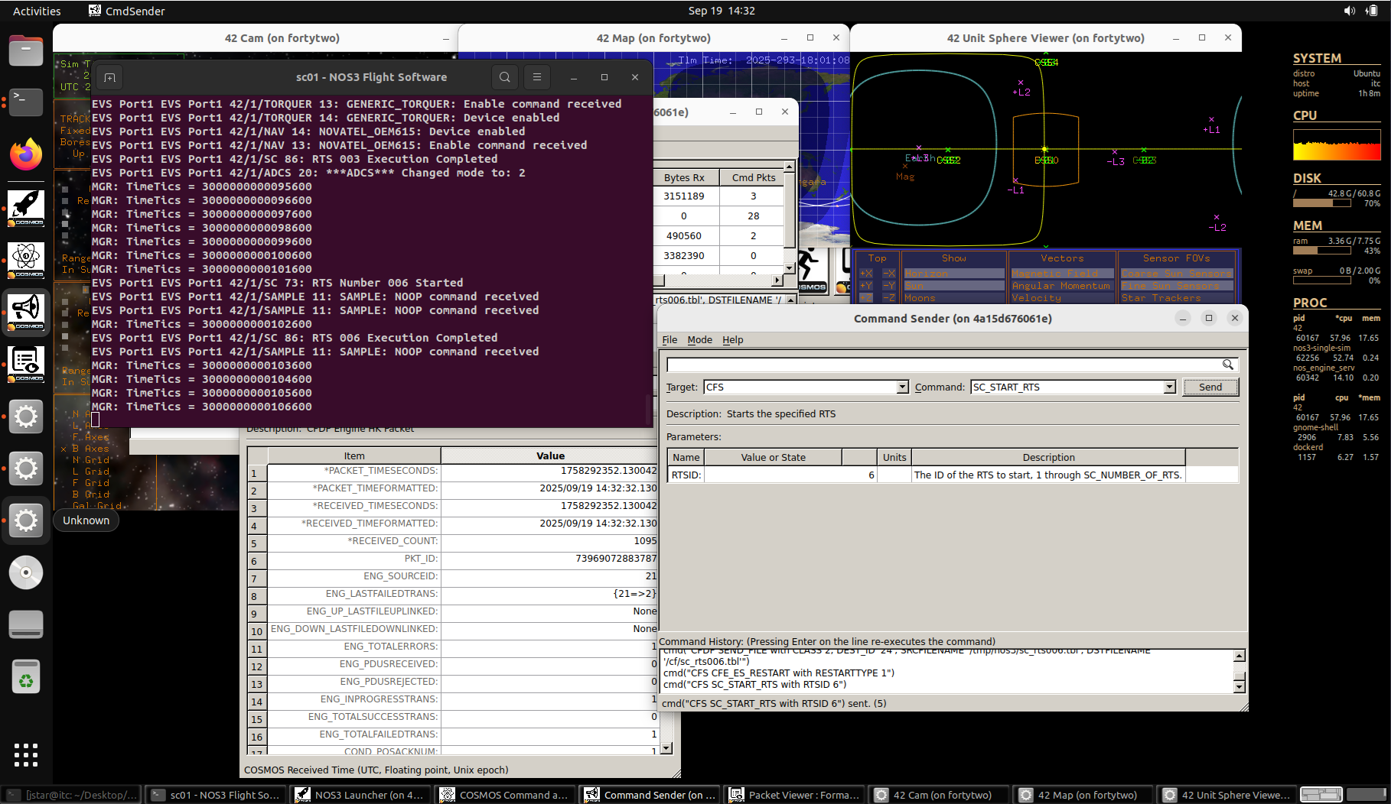Open the third gear app in the dock
The width and height of the screenshot is (1391, 804).
click(26, 520)
